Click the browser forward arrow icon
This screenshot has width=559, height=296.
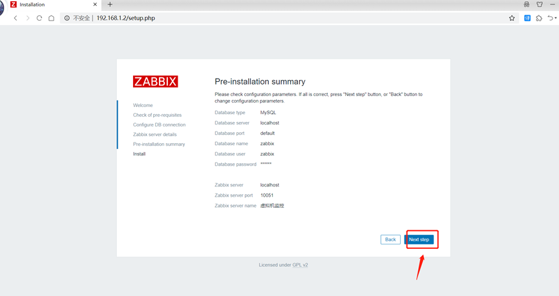pyautogui.click(x=27, y=18)
